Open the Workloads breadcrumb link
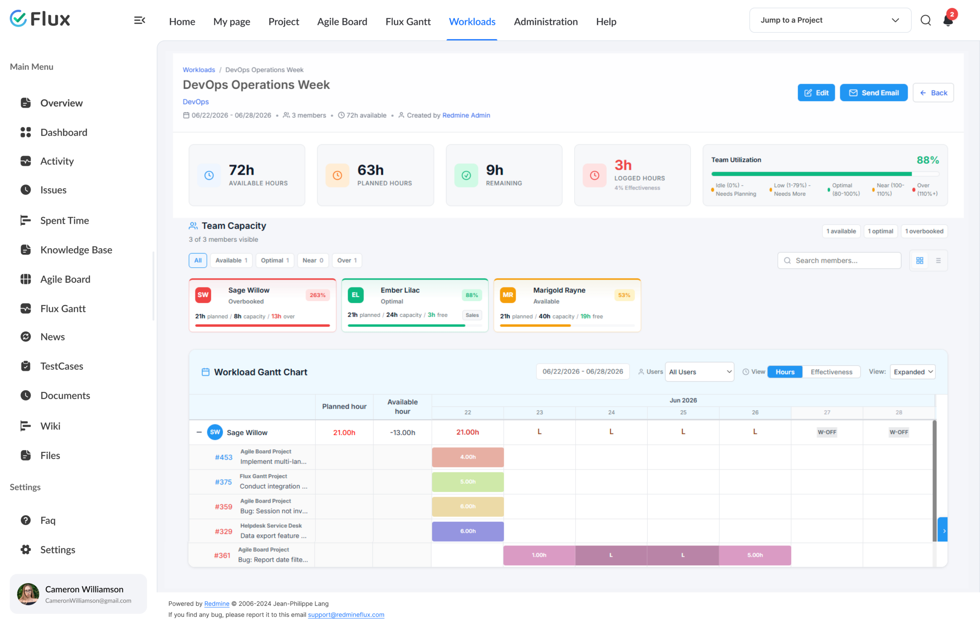The height and width of the screenshot is (626, 980). tap(199, 70)
